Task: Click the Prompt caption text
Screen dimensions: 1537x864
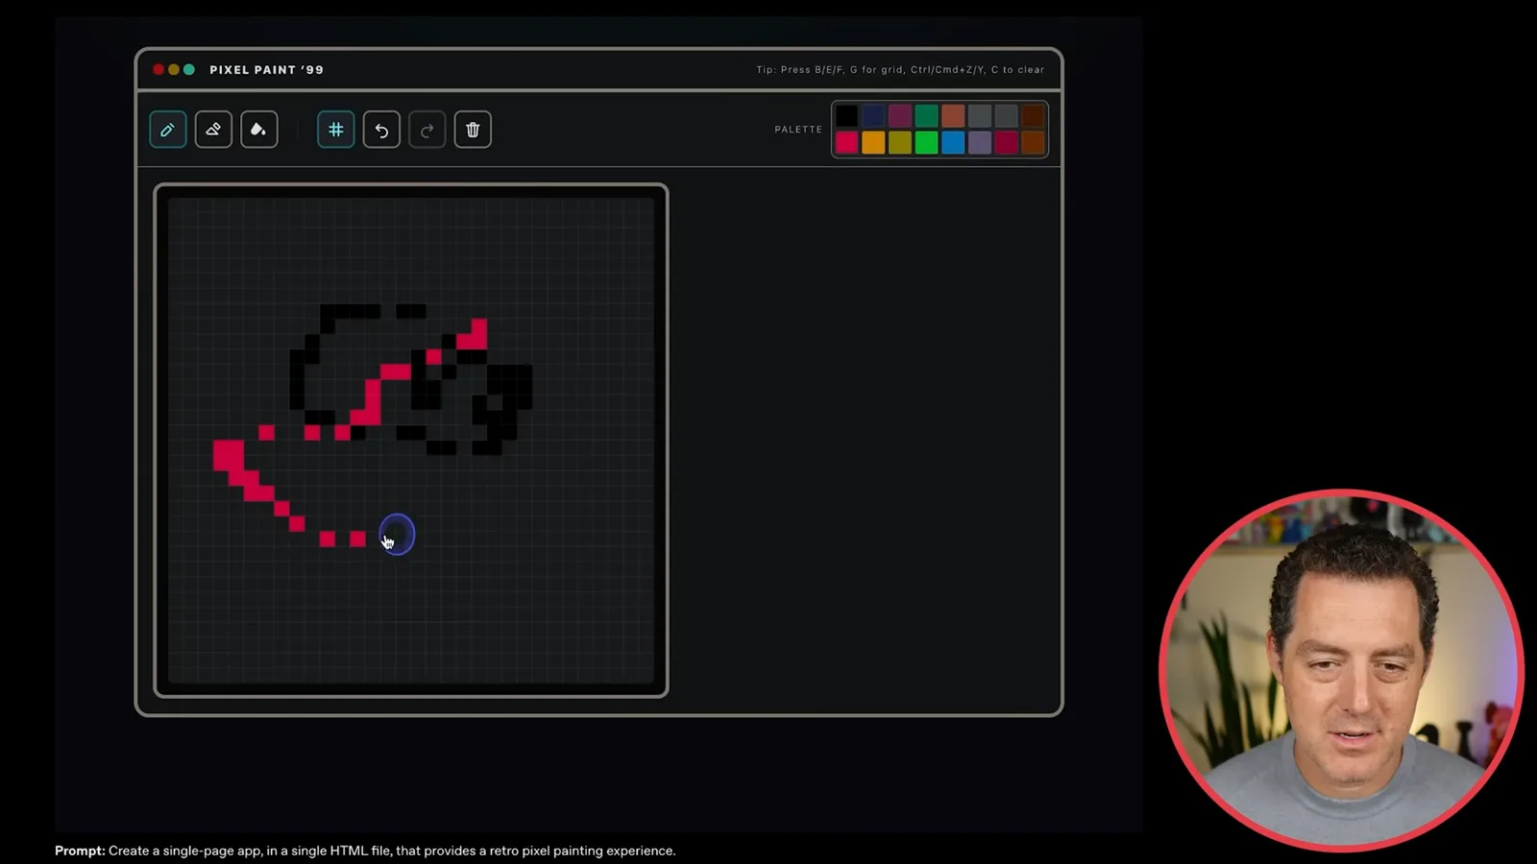Action: (x=365, y=851)
